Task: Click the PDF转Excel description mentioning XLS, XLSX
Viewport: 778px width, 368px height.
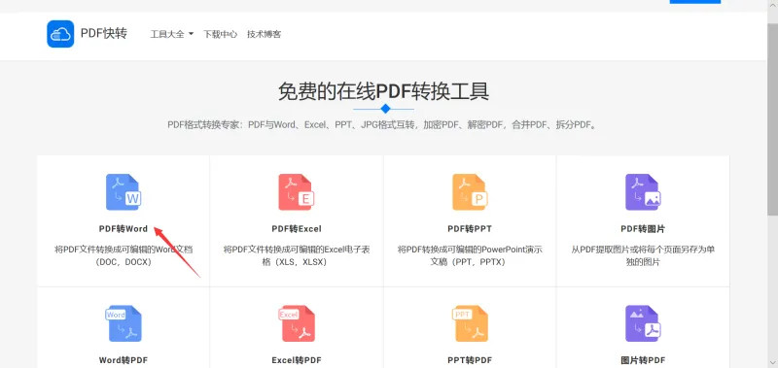Action: coord(297,255)
